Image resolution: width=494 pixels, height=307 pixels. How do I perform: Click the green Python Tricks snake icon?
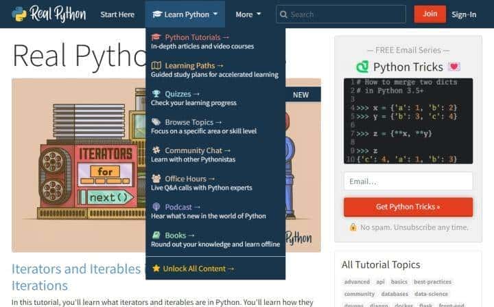(x=362, y=67)
